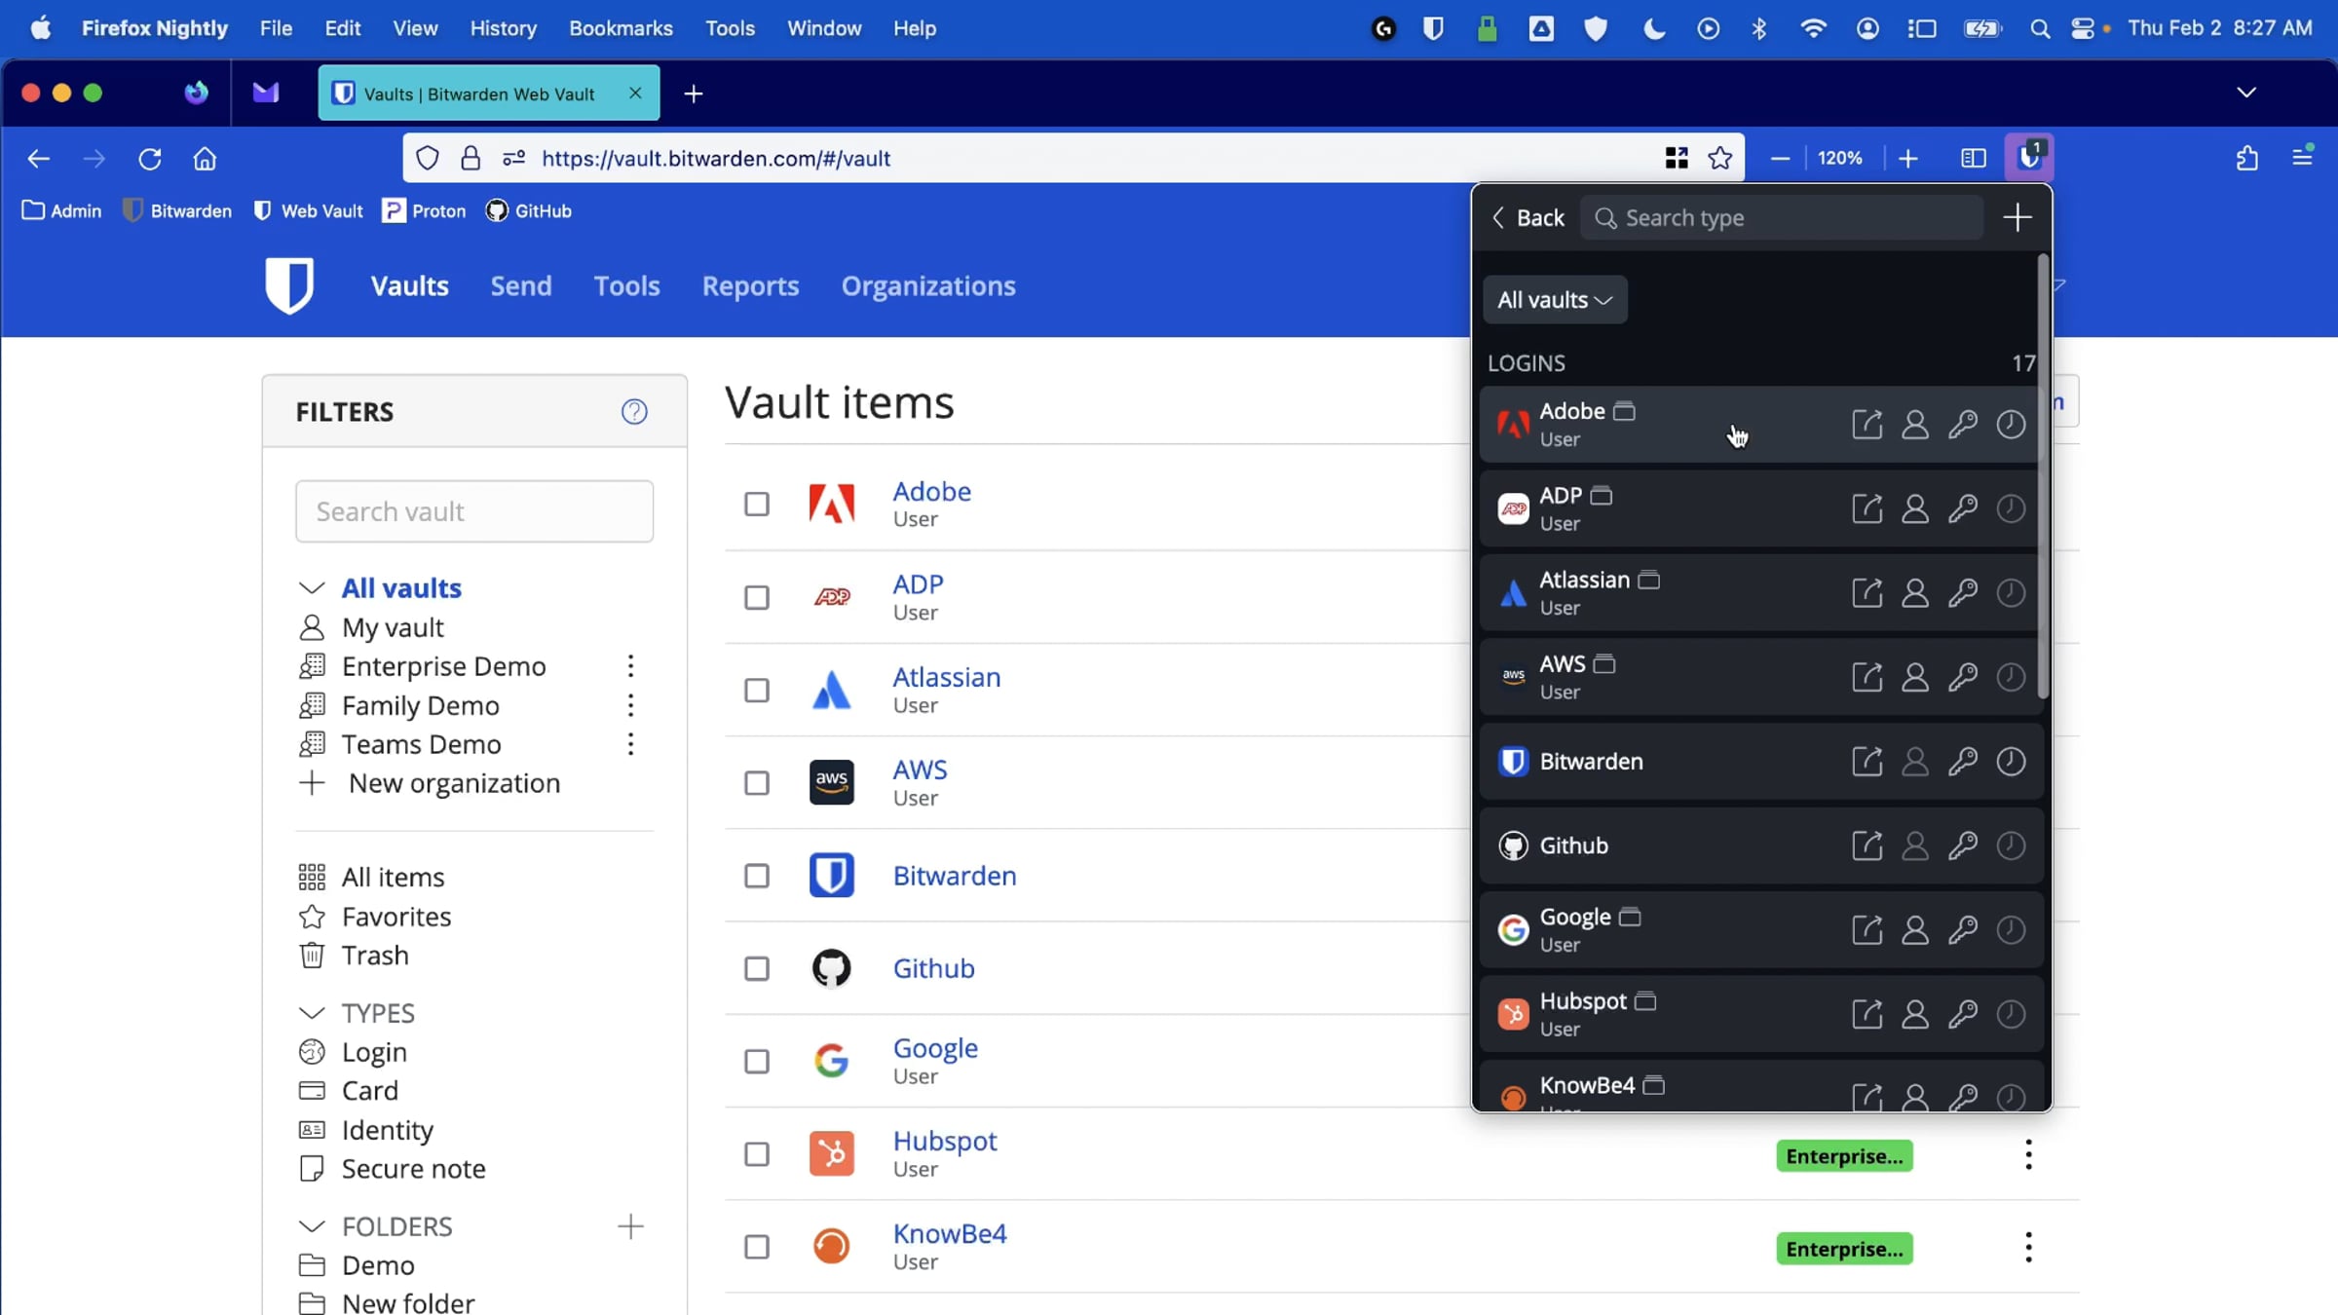Viewport: 2338px width, 1315px height.
Task: Toggle the sidebar view icon
Action: [1974, 158]
